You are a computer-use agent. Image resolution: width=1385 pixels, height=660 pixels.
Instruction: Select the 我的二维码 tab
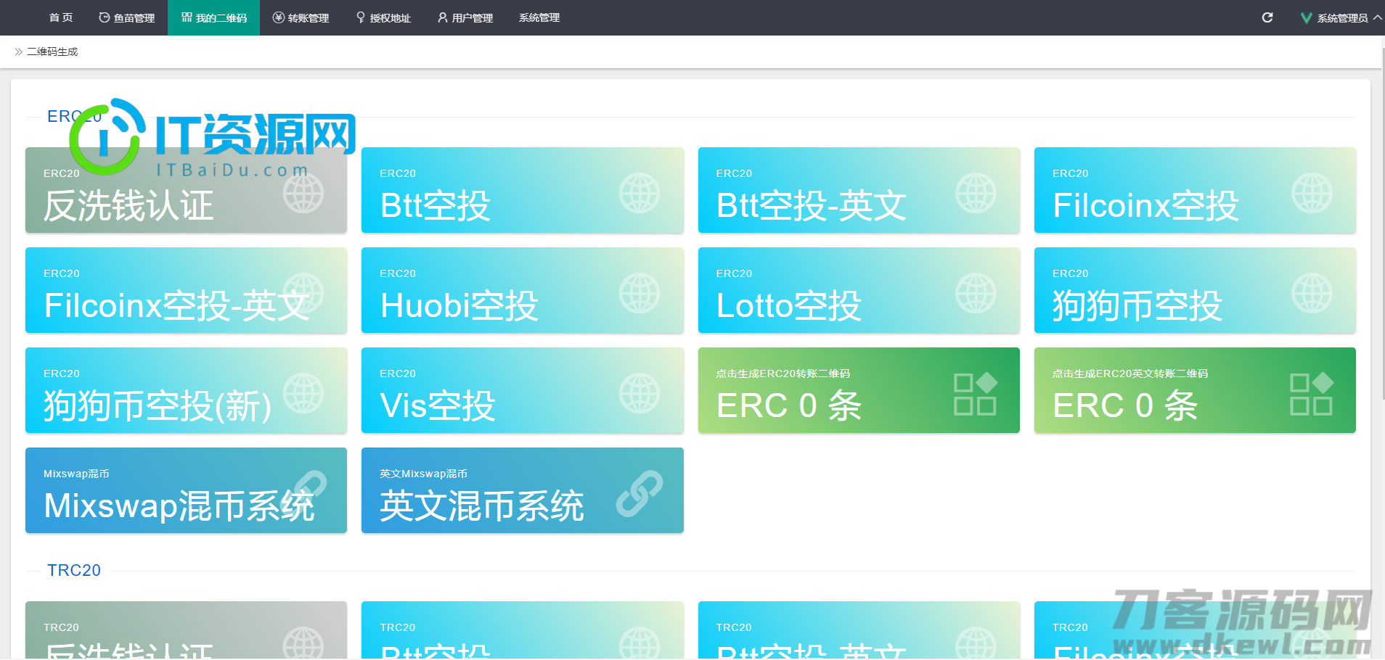point(214,17)
